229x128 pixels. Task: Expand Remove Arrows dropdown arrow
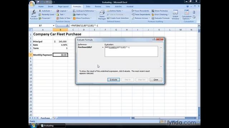pyautogui.click(x=149, y=18)
